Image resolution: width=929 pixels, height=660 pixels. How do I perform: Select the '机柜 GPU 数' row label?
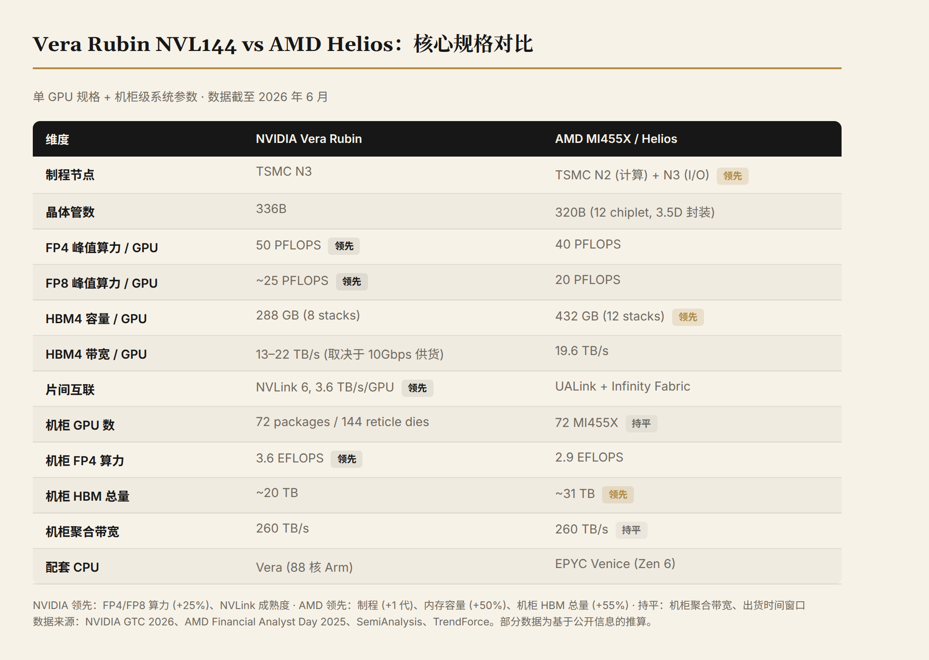pos(80,425)
